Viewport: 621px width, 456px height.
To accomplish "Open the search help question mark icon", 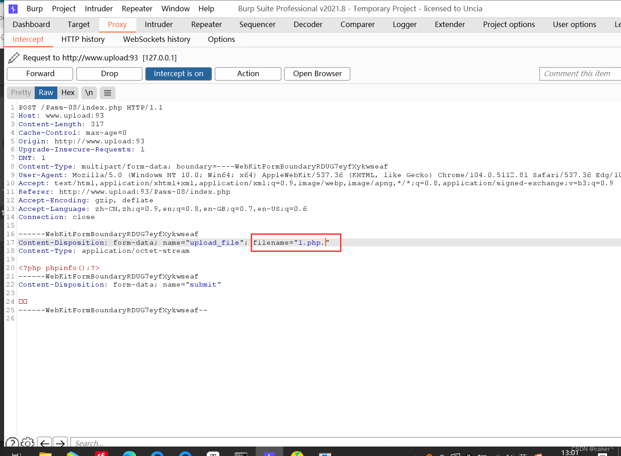I will (12, 443).
